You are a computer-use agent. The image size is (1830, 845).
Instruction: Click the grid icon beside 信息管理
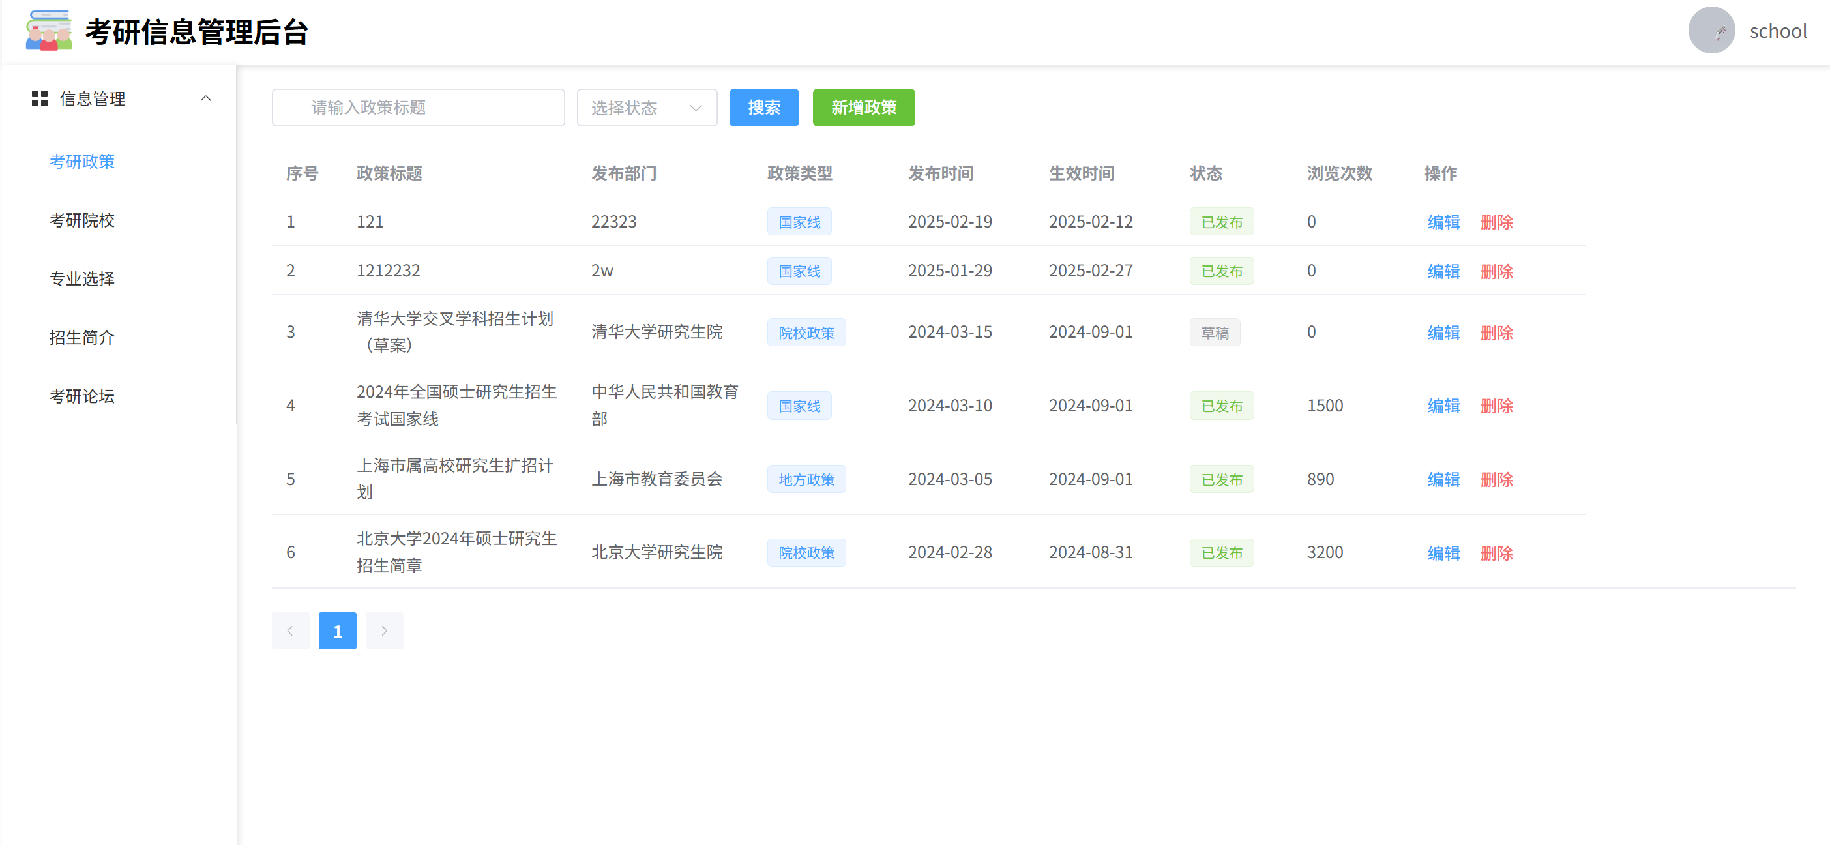point(40,99)
